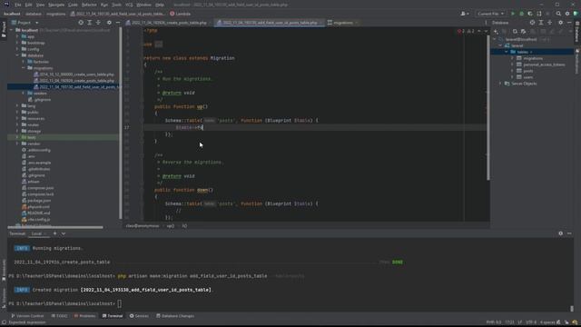Open Project panel options gear
Image resolution: width=581 pixels, height=327 pixels.
coord(109,23)
